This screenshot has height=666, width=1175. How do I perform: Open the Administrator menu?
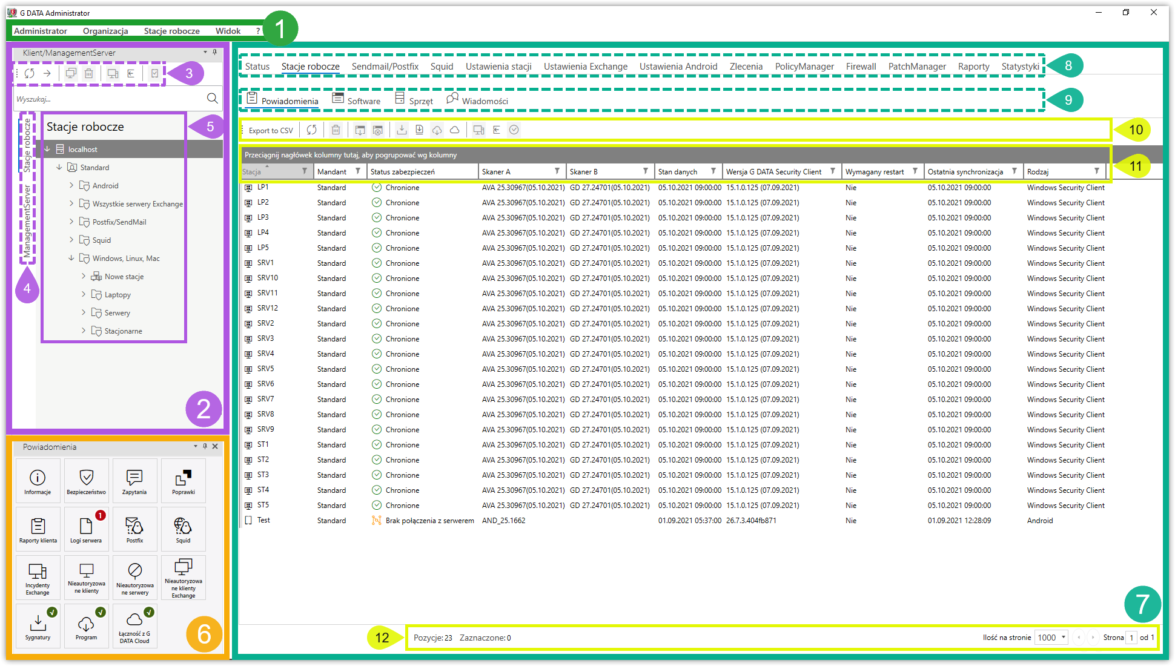(x=41, y=31)
